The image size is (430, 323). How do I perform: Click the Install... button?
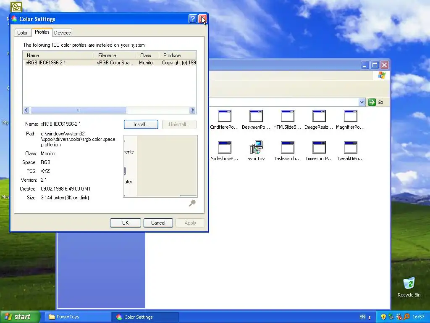coord(141,124)
